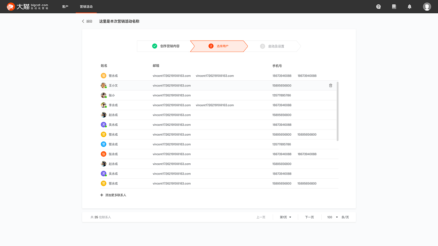Click the plus icon beside 添加更多联系人

click(102, 195)
